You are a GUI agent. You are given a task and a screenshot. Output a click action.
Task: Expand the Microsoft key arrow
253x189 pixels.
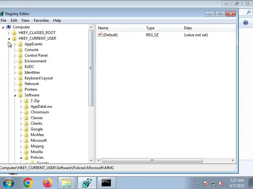point(21,141)
